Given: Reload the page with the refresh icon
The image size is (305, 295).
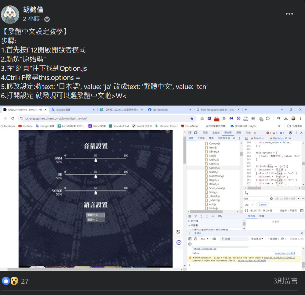Looking at the screenshot, I should pos(13,118).
